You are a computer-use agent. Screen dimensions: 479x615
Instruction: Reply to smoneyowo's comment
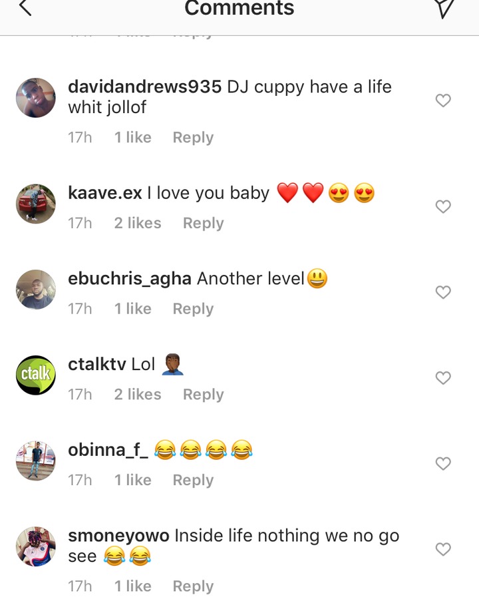tap(193, 586)
